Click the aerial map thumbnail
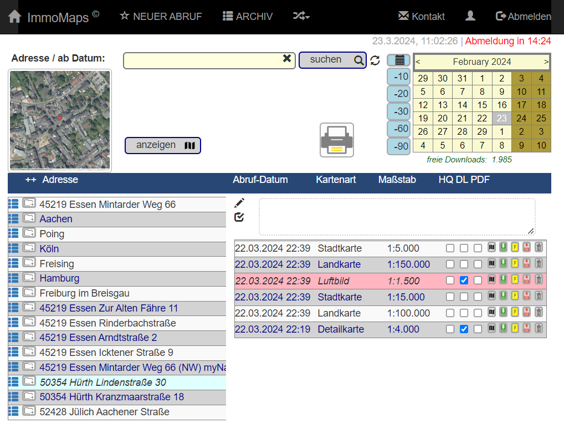Screen dimensions: 564x423 tap(60, 120)
